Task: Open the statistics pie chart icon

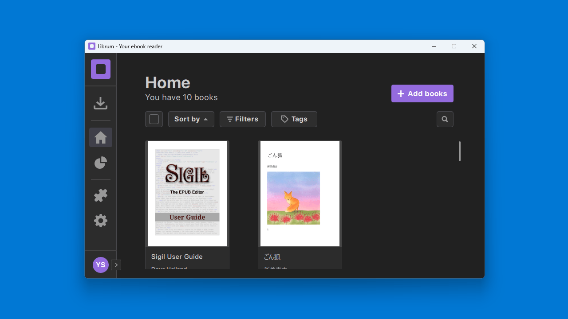Action: pyautogui.click(x=101, y=163)
